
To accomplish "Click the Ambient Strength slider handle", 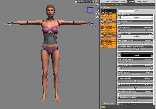I will coord(127,62).
